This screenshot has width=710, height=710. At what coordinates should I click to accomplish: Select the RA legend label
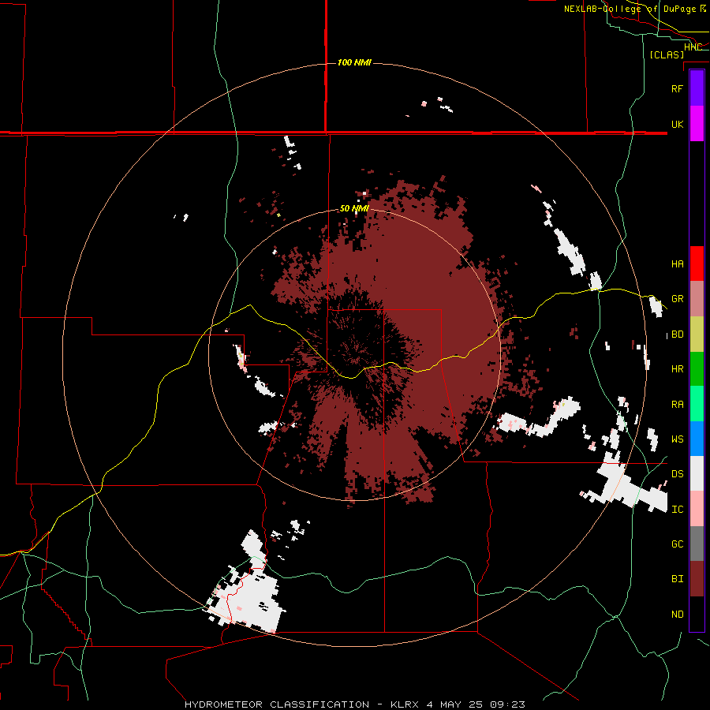(x=677, y=405)
